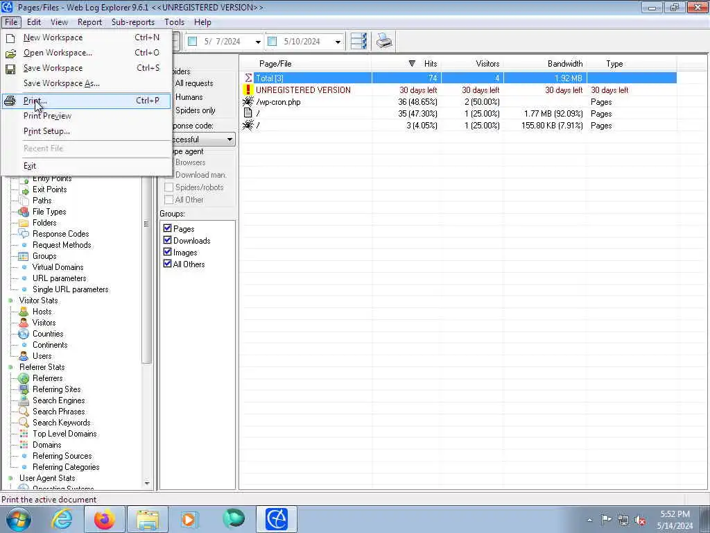Open Single URL parameters tree item
The image size is (710, 533).
pyautogui.click(x=70, y=289)
